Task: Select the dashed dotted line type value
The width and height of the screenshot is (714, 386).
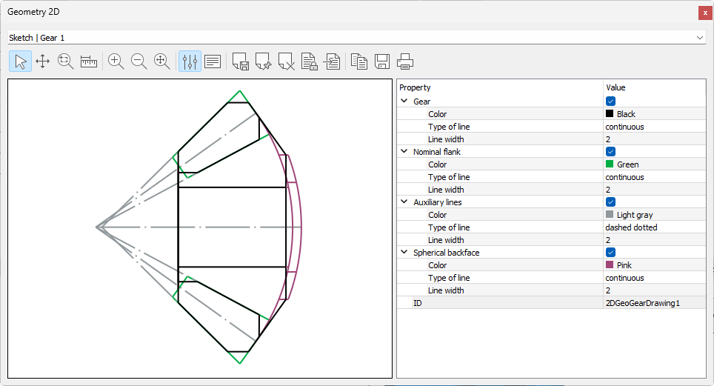Action: point(630,227)
